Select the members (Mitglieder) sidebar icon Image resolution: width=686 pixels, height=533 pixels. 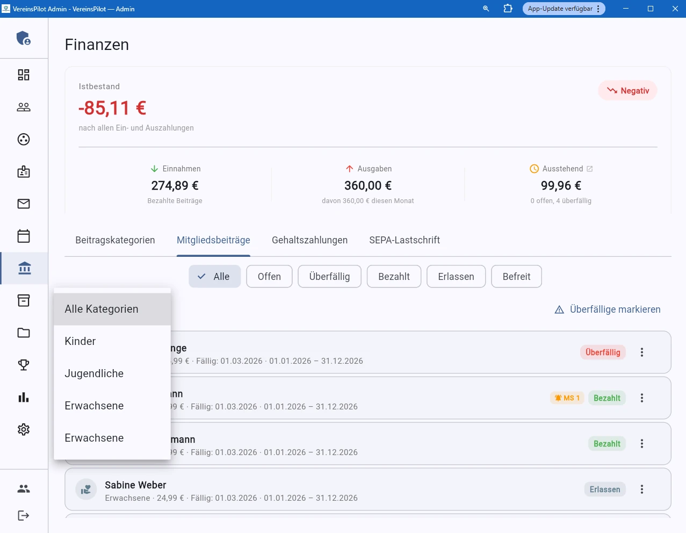23,107
